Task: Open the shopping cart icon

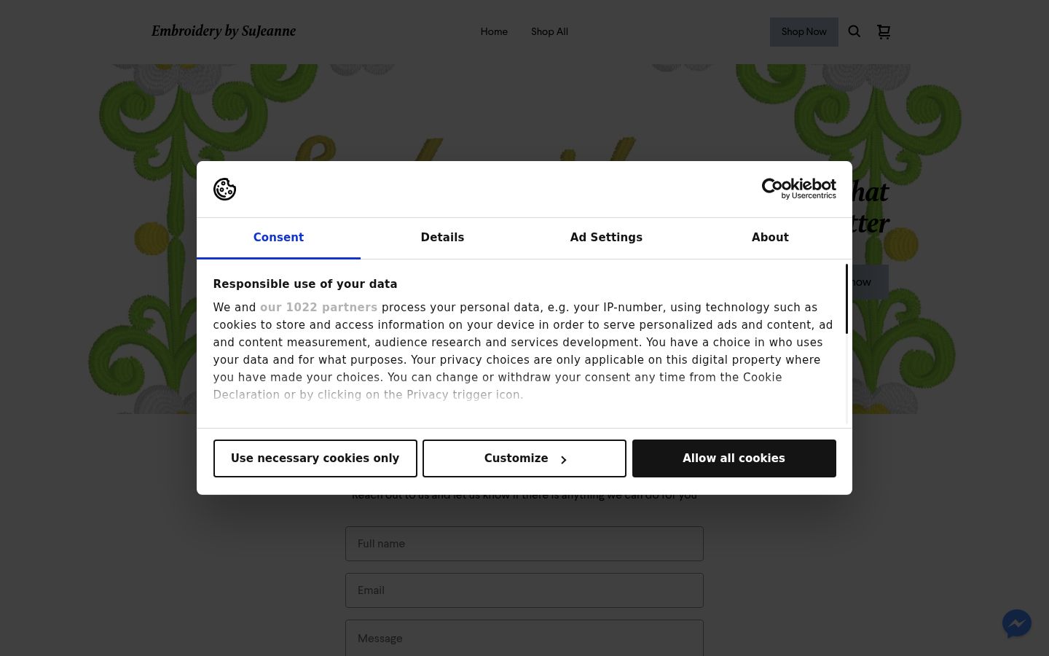Action: pos(884,31)
